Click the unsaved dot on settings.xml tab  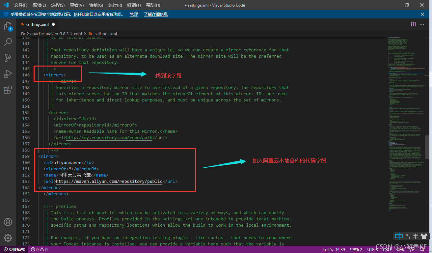53,24
